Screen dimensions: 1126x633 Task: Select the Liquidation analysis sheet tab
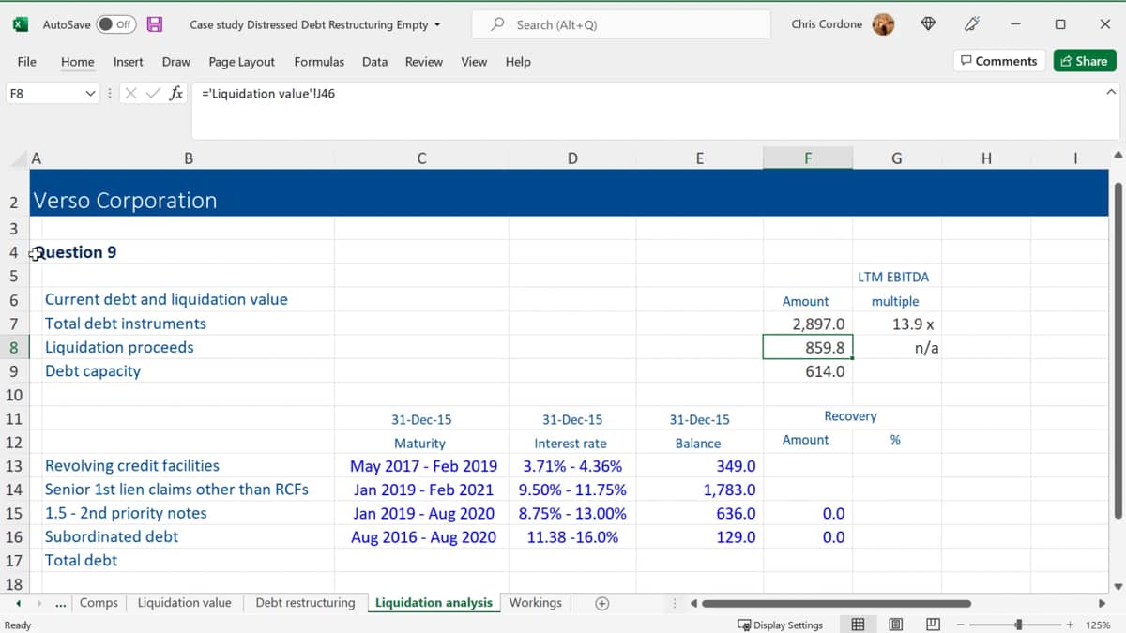point(434,603)
